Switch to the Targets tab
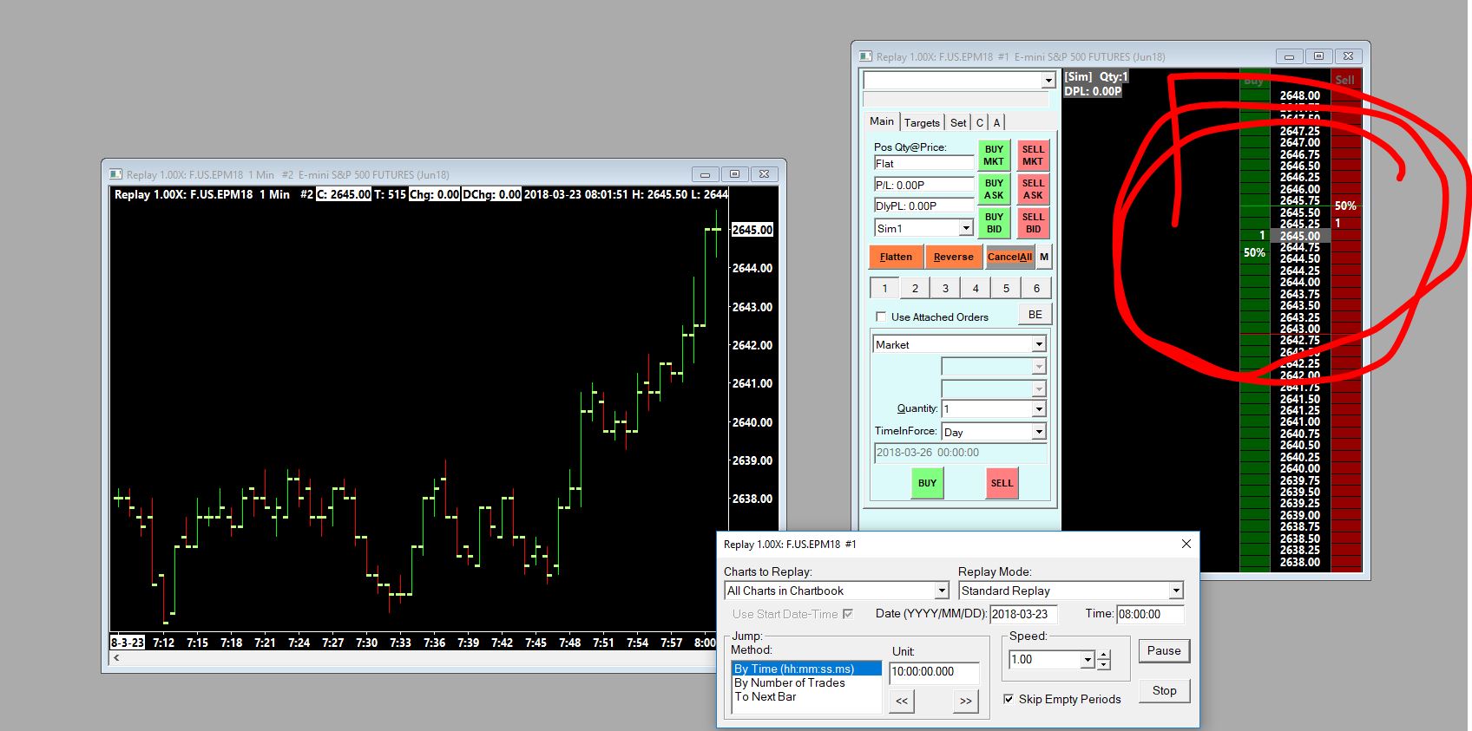The image size is (1472, 731). (922, 122)
